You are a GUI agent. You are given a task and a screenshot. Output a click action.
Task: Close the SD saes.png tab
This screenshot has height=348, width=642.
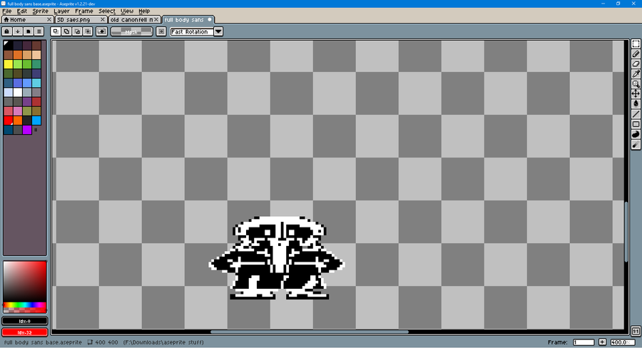[x=102, y=20]
